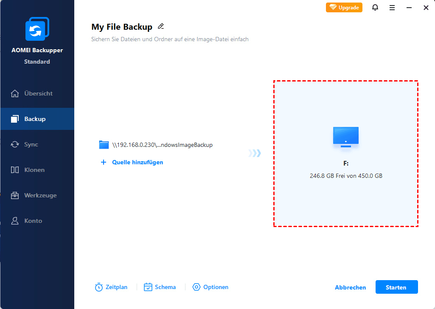Screen dimensions: 435x309
Task: Open Zeitplan schedule settings
Action: (111, 287)
